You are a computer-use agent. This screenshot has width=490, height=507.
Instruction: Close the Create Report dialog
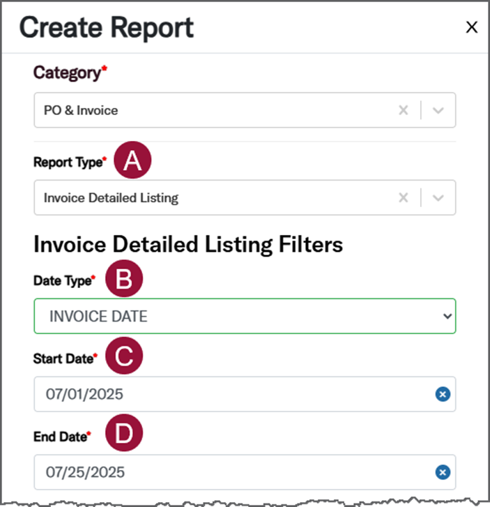472,27
